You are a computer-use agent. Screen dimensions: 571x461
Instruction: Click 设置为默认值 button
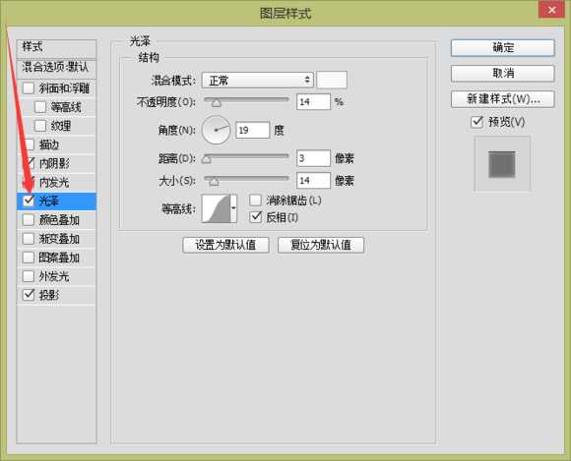point(225,245)
